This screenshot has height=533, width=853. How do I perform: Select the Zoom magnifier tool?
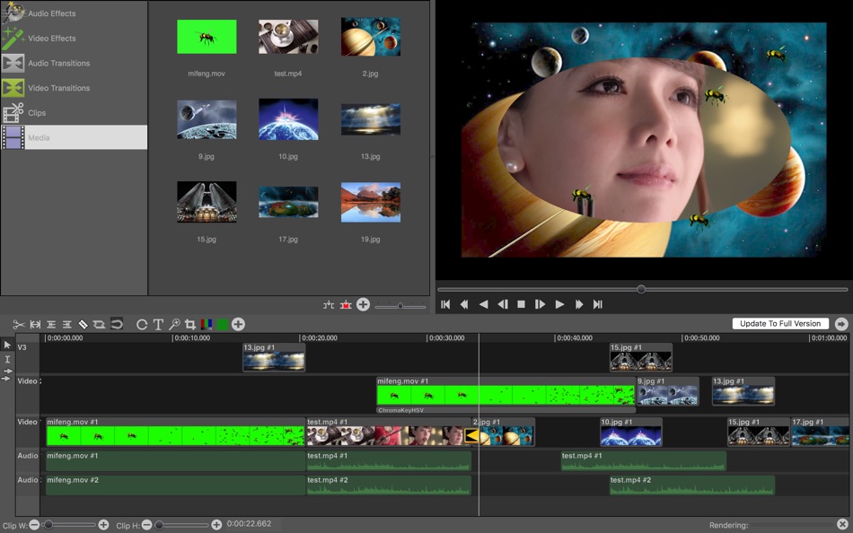pos(175,324)
